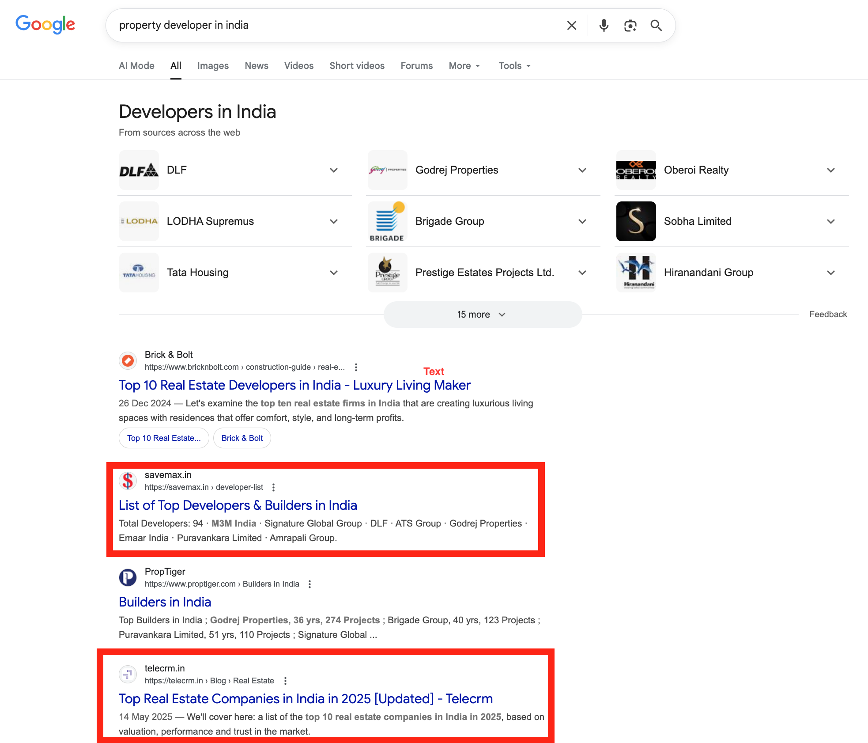868x743 pixels.
Task: Open the More search filters menu
Action: [x=464, y=66]
